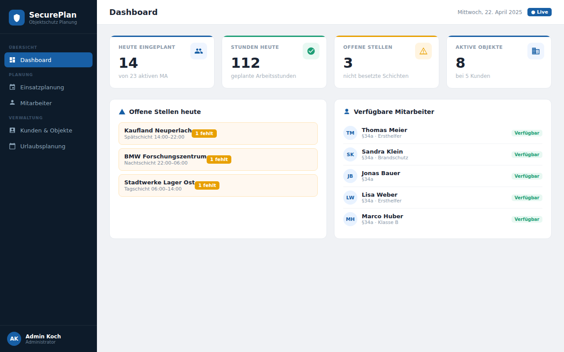The height and width of the screenshot is (352, 564).
Task: Click Sandra Klein's SK avatar
Action: pos(350,154)
